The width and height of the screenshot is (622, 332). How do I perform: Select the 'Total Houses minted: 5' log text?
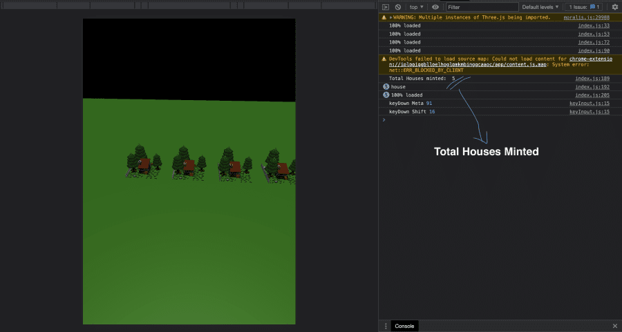422,79
